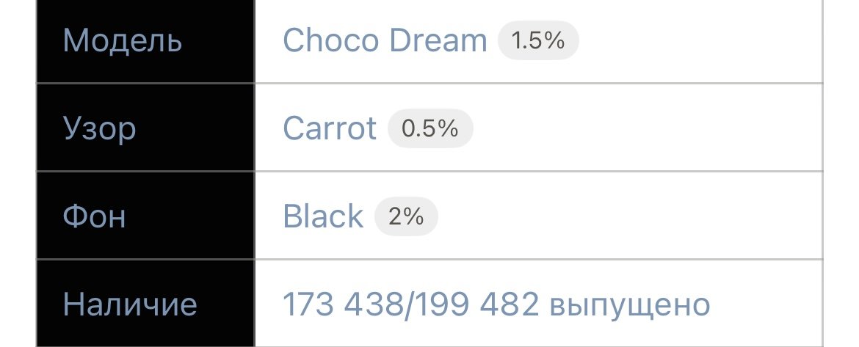This screenshot has width=859, height=347.
Task: Open the Choco Dream model link
Action: tap(385, 40)
